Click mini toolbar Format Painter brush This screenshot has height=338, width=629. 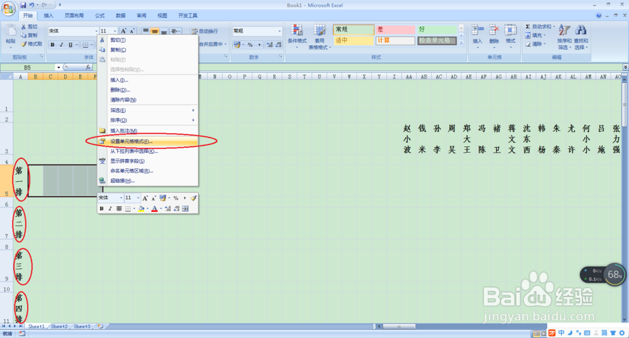click(194, 198)
